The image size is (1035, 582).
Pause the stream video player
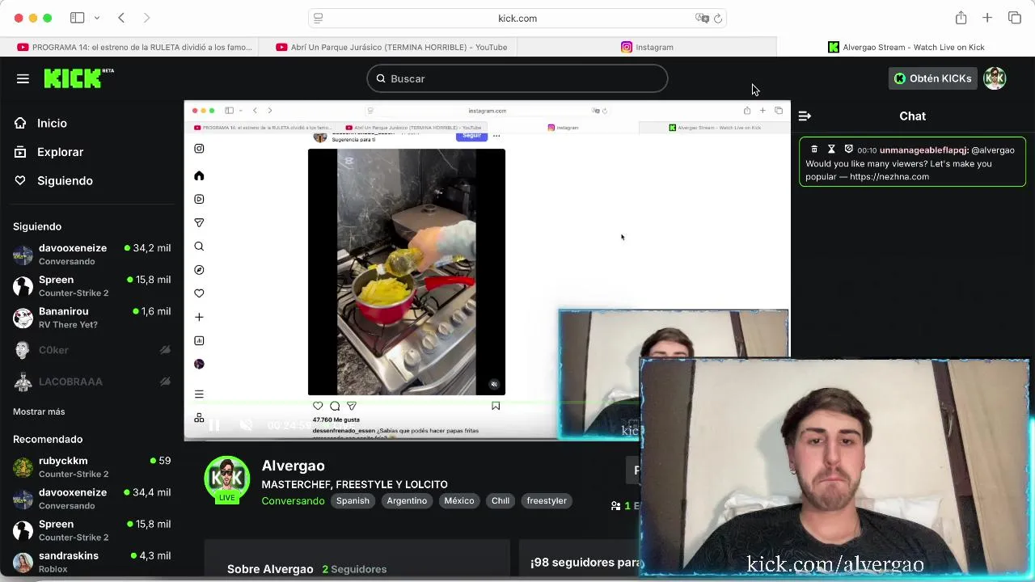[x=214, y=425]
